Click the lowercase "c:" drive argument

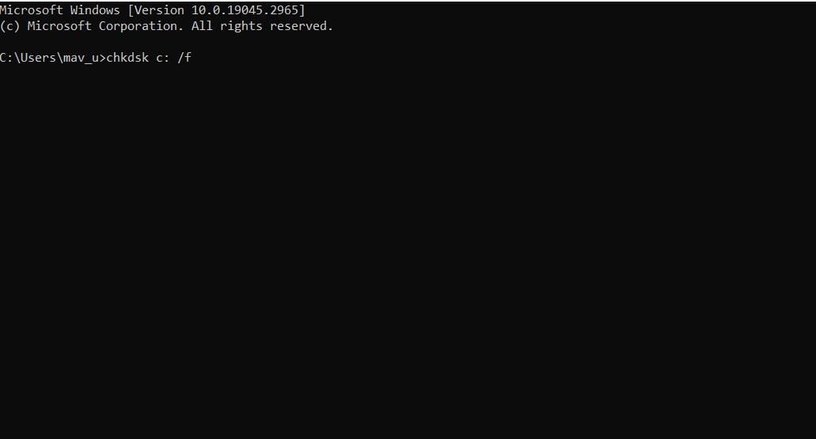[163, 58]
